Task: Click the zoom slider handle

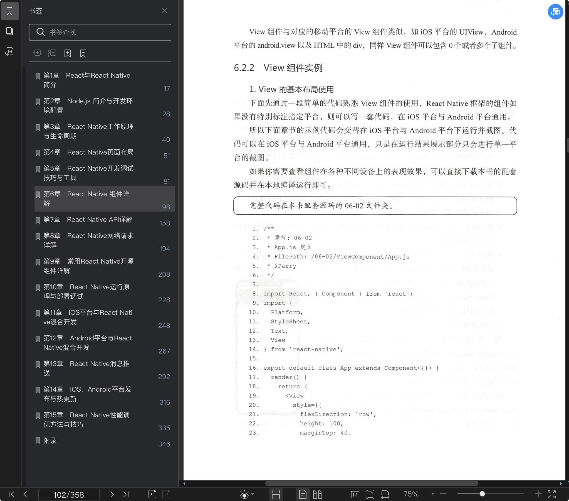Action: coord(482,494)
